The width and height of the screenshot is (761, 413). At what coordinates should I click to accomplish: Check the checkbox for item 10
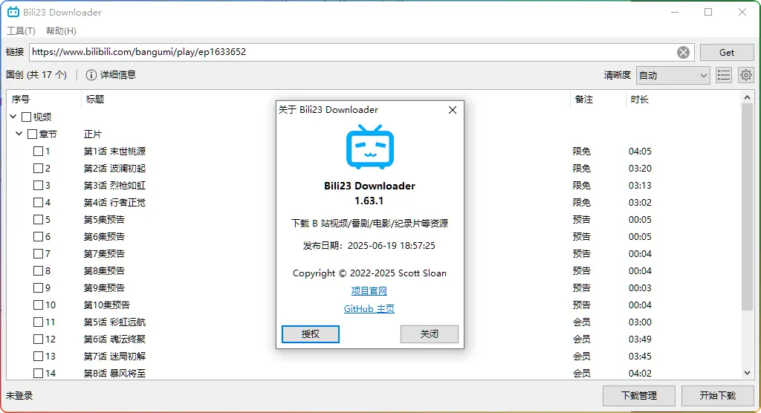pyautogui.click(x=39, y=305)
